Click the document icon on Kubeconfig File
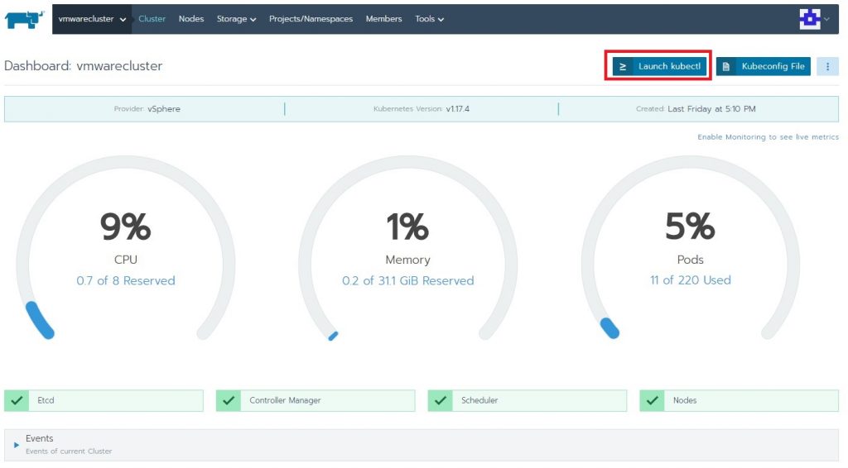 coord(725,66)
